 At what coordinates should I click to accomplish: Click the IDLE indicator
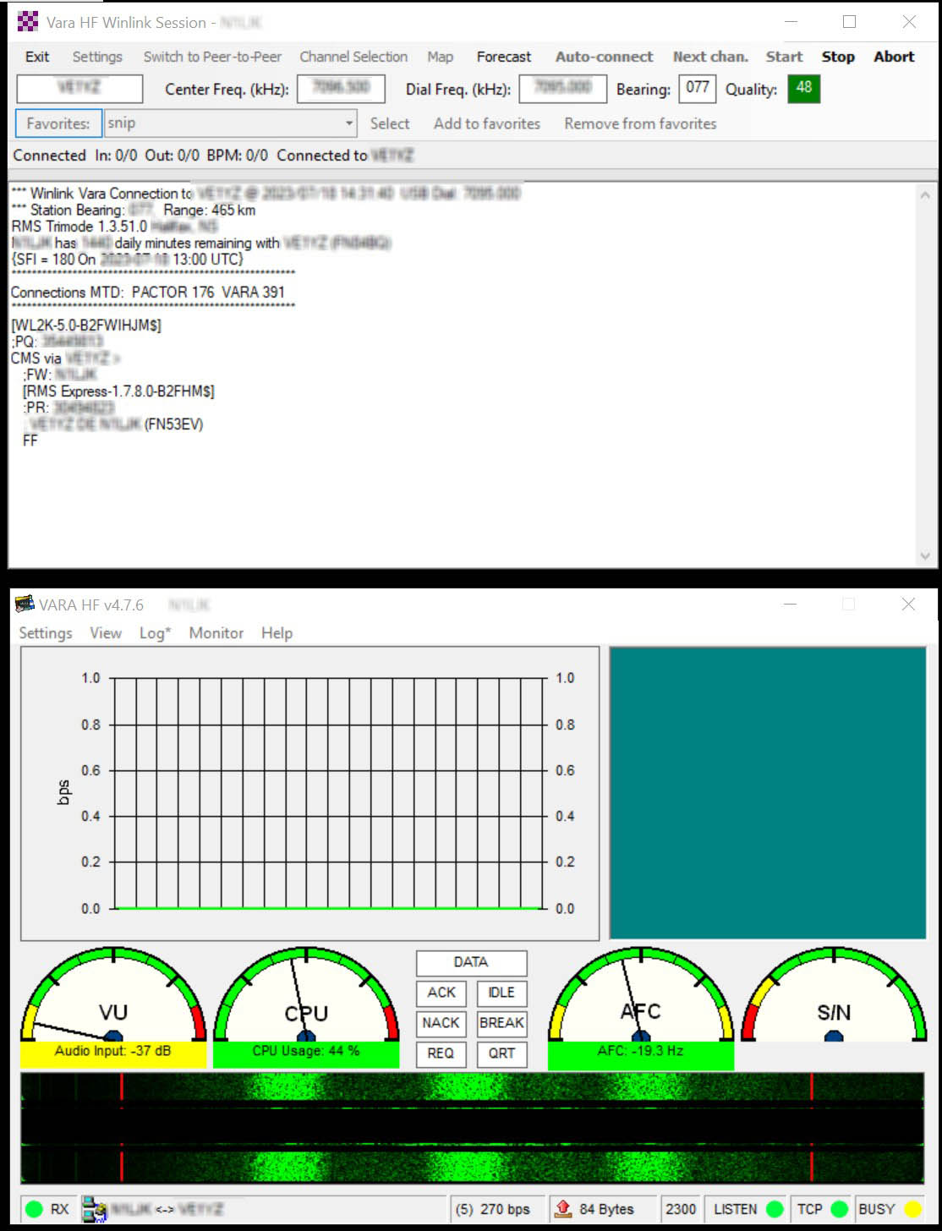[501, 993]
